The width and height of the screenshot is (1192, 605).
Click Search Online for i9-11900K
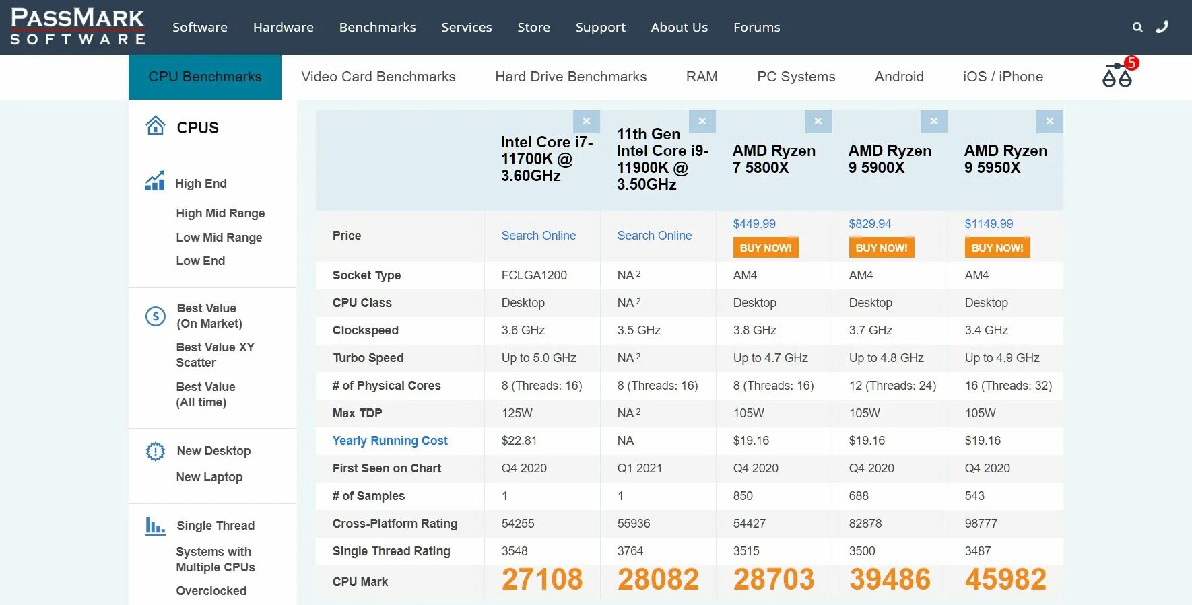655,236
